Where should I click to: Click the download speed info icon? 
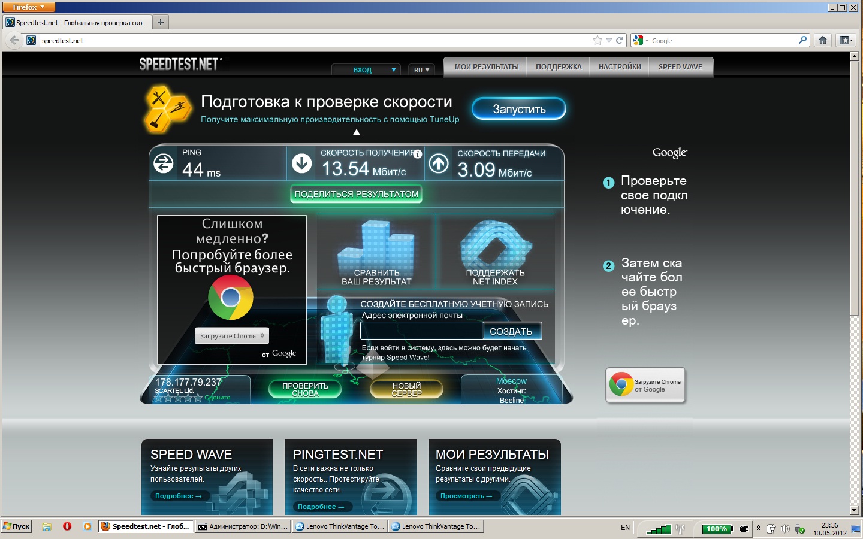[x=418, y=154]
